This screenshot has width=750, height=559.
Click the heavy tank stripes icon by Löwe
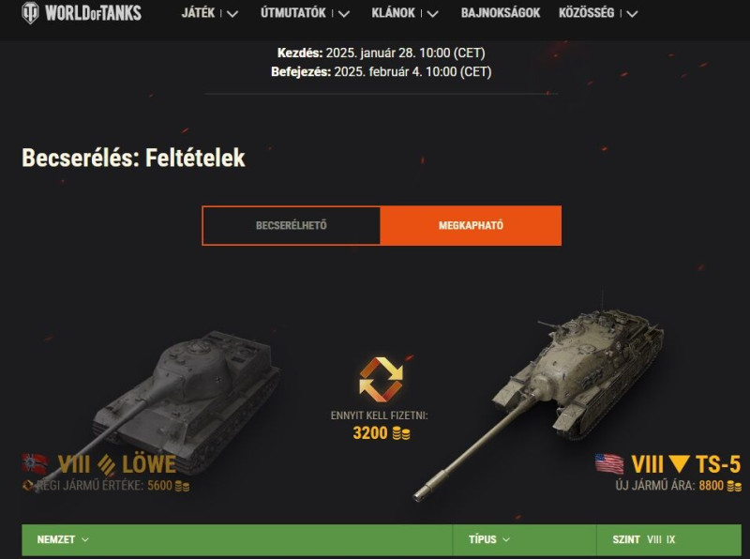[x=106, y=464]
